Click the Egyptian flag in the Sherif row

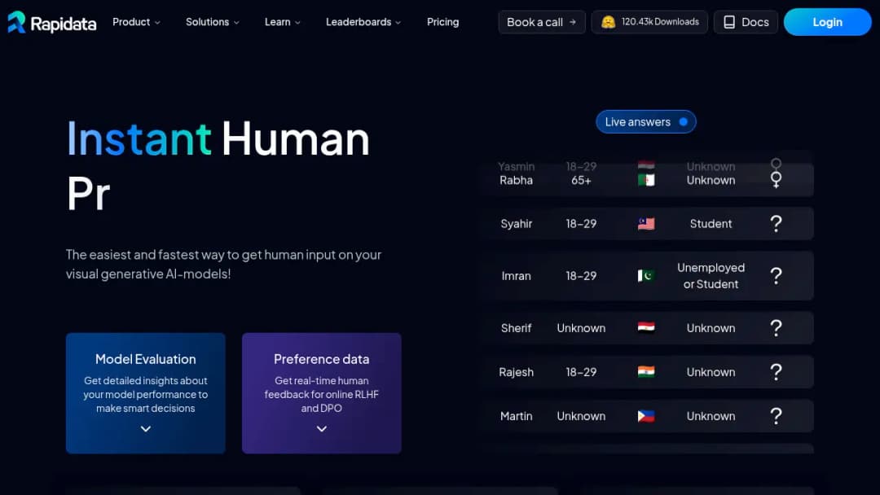[x=646, y=327]
